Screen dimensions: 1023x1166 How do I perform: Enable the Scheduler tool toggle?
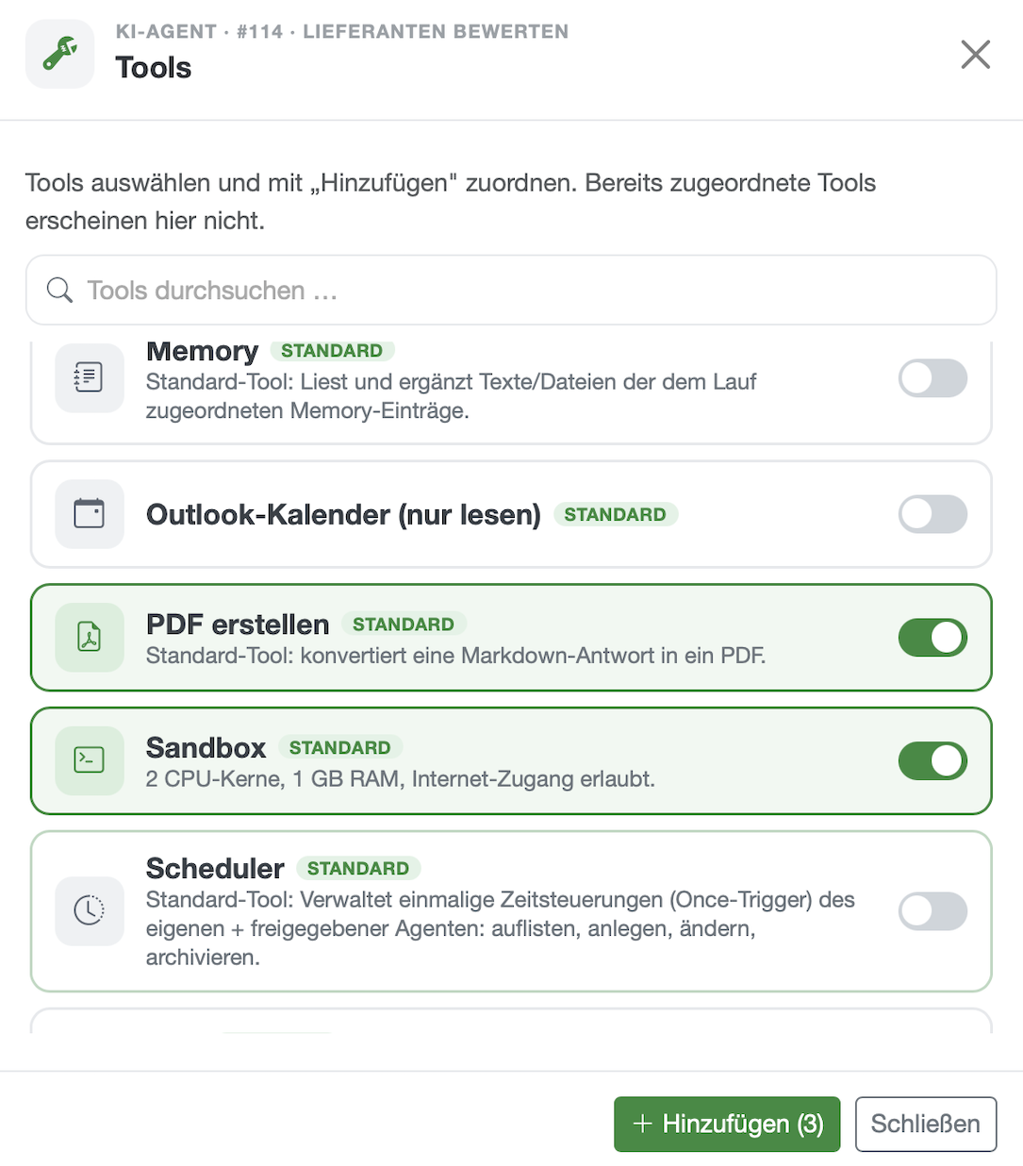tap(932, 911)
